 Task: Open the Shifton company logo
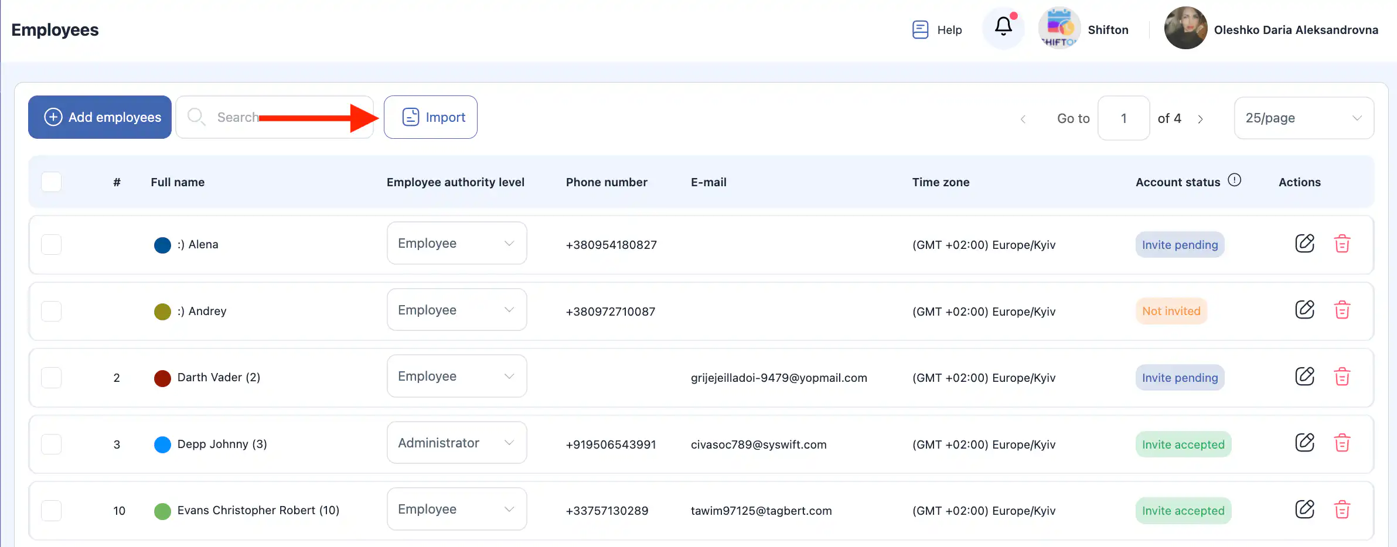[x=1059, y=28]
